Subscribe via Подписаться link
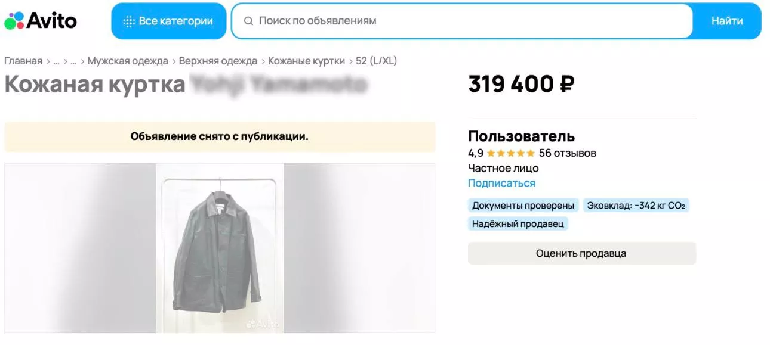The width and height of the screenshot is (770, 345). [501, 183]
